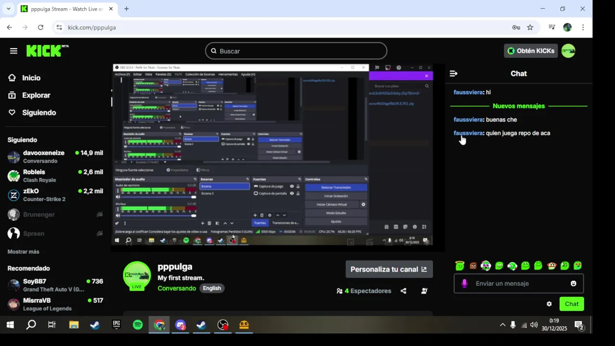Insert the angry brown block emote
Image resolution: width=615 pixels, height=346 pixels.
pyautogui.click(x=473, y=265)
